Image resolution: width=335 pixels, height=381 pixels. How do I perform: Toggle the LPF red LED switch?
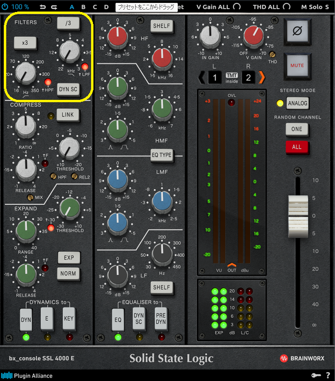click(85, 67)
